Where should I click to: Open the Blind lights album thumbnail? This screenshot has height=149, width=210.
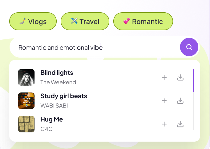pyautogui.click(x=26, y=77)
